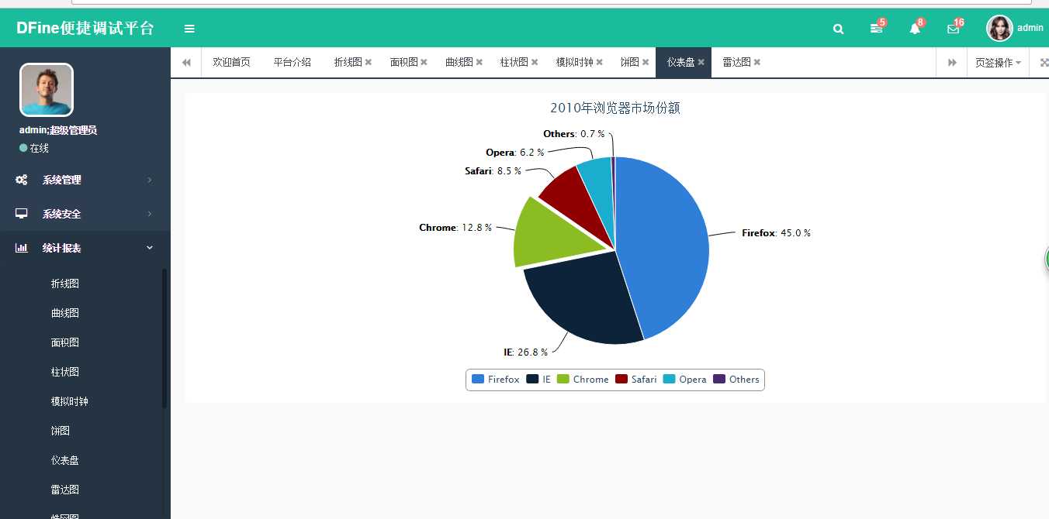Toggle Safari series in chart legend

pyautogui.click(x=636, y=380)
